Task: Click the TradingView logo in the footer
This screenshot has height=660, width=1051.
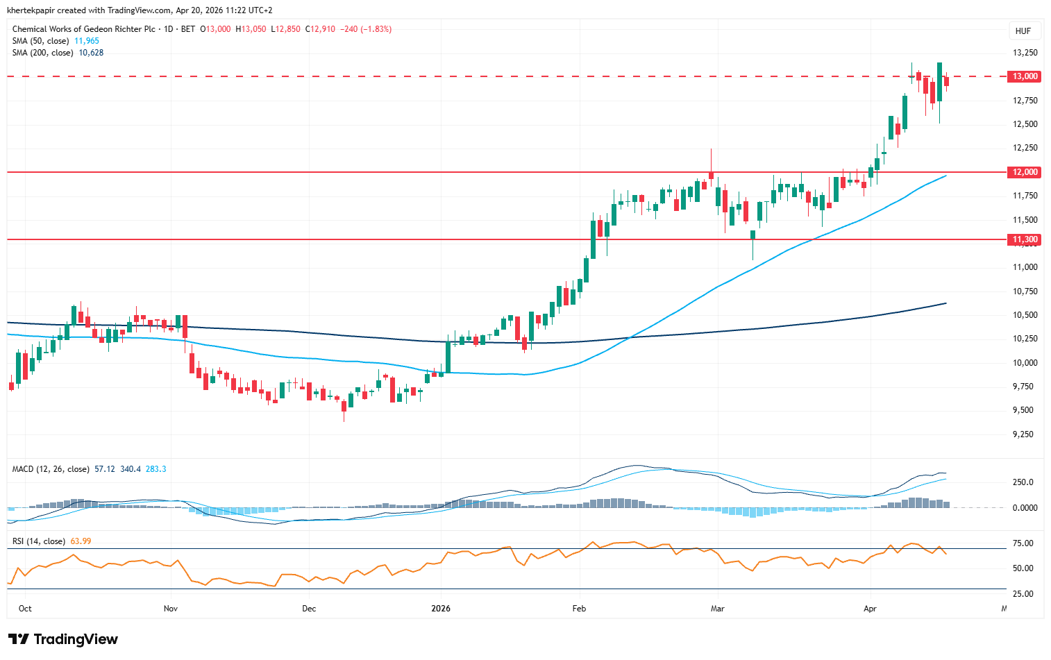Action: 63,639
